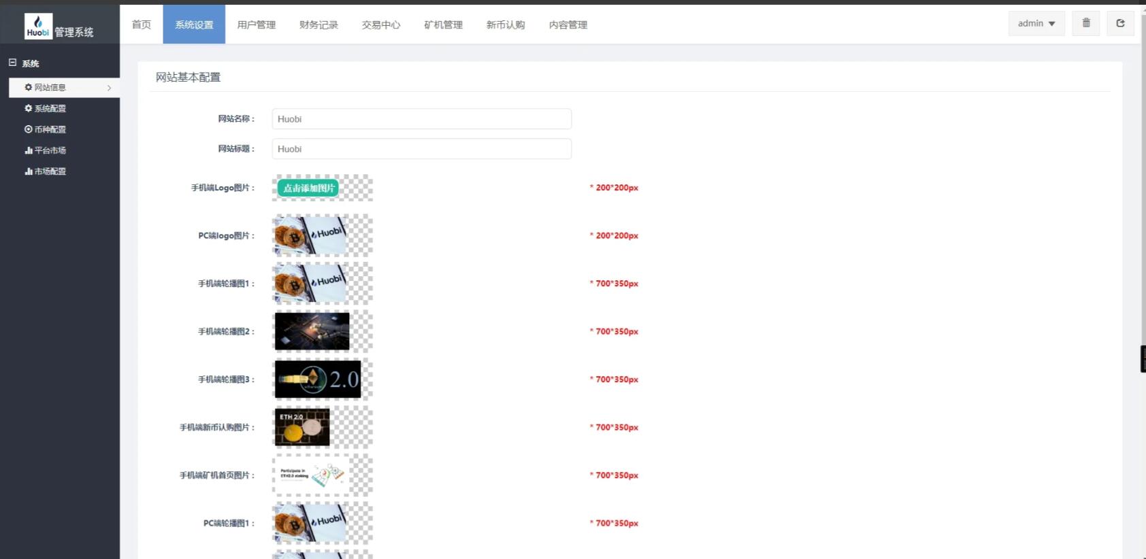1146x559 pixels.
Task: Open the admin user dropdown
Action: coord(1036,24)
